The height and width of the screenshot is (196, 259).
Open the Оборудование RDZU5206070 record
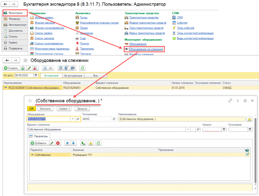click(78, 119)
